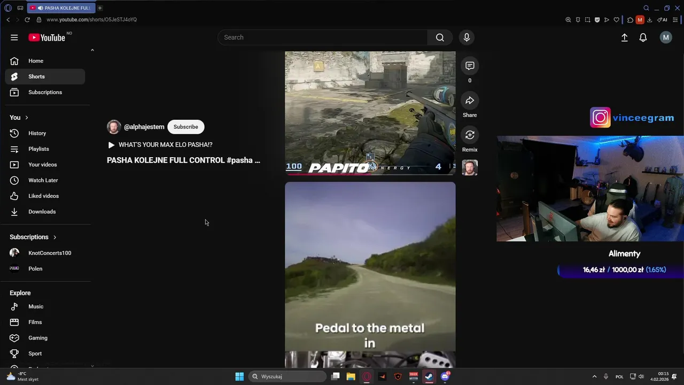Click the PASHA KOLEJNE FULL CONTROL title
Viewport: 684px width, 385px height.
point(183,160)
